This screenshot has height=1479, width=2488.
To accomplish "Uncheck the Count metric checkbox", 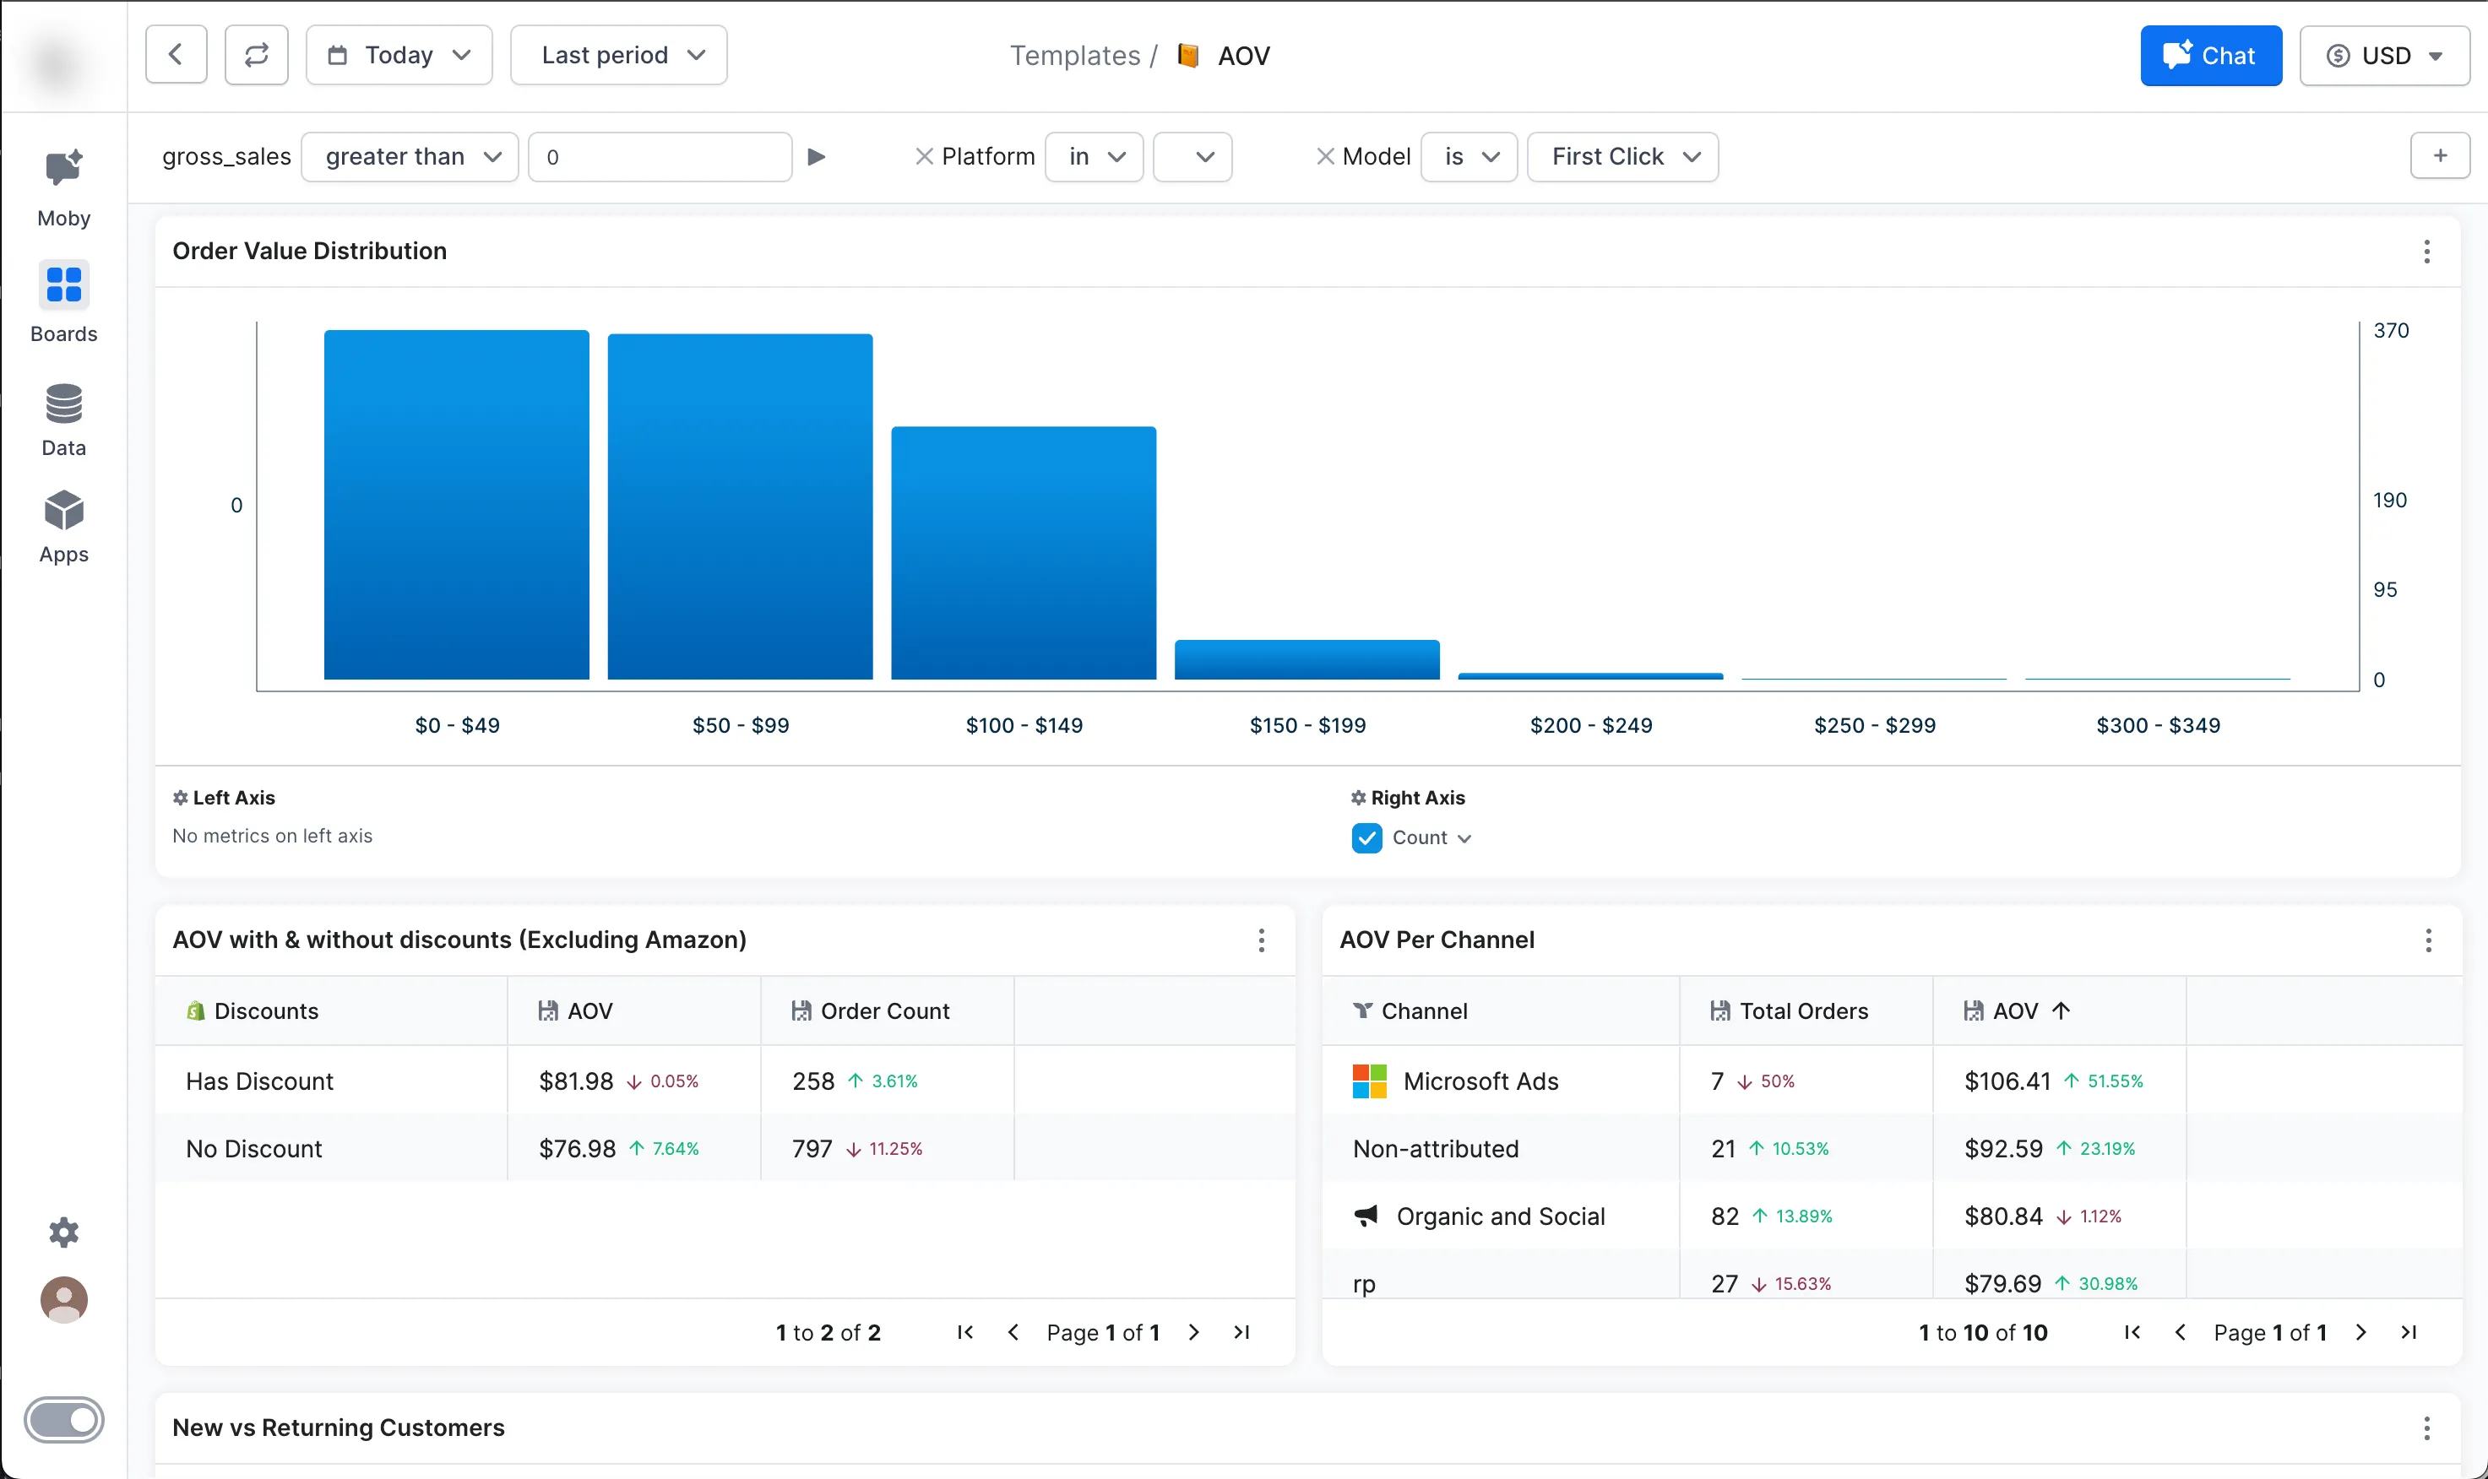I will 1366,837.
